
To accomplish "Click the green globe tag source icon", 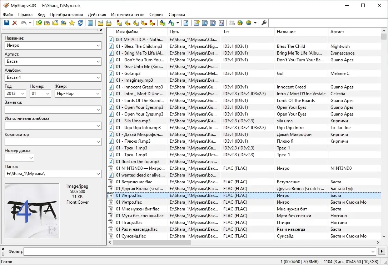I will [x=240, y=23].
